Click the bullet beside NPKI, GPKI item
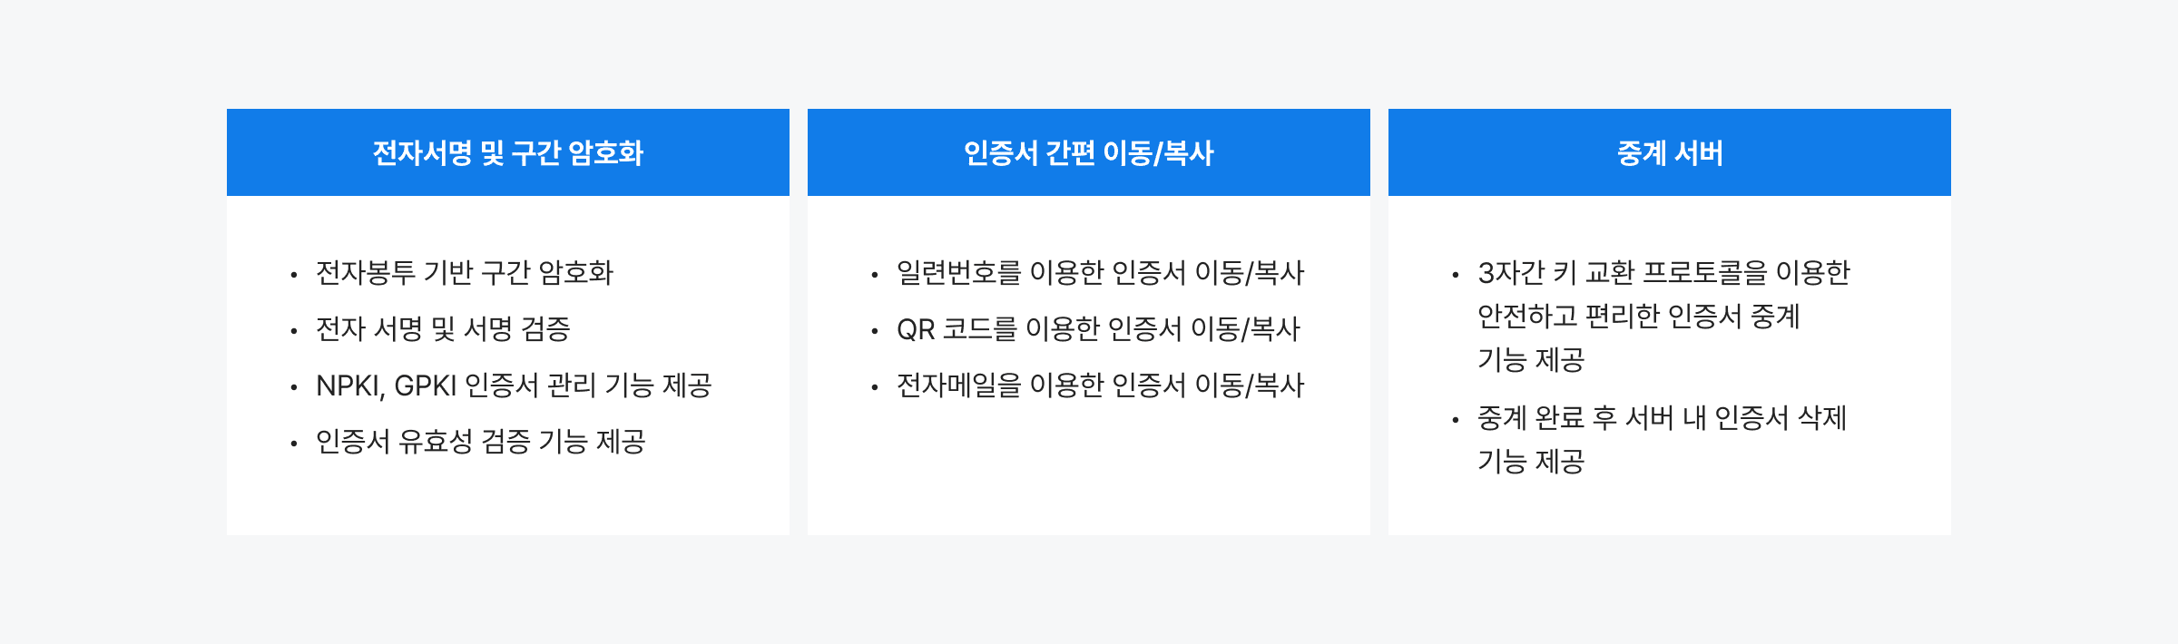Viewport: 2178px width, 644px height. click(x=294, y=387)
